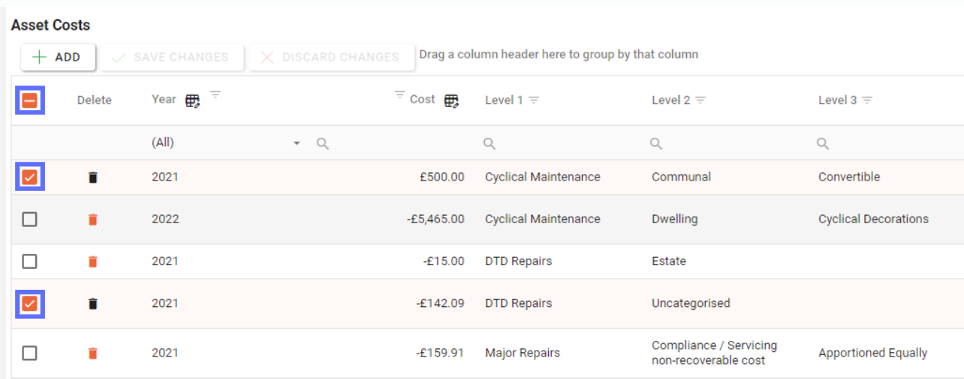
Task: Uncheck the £500.00 Communal row checkbox
Action: tap(30, 178)
